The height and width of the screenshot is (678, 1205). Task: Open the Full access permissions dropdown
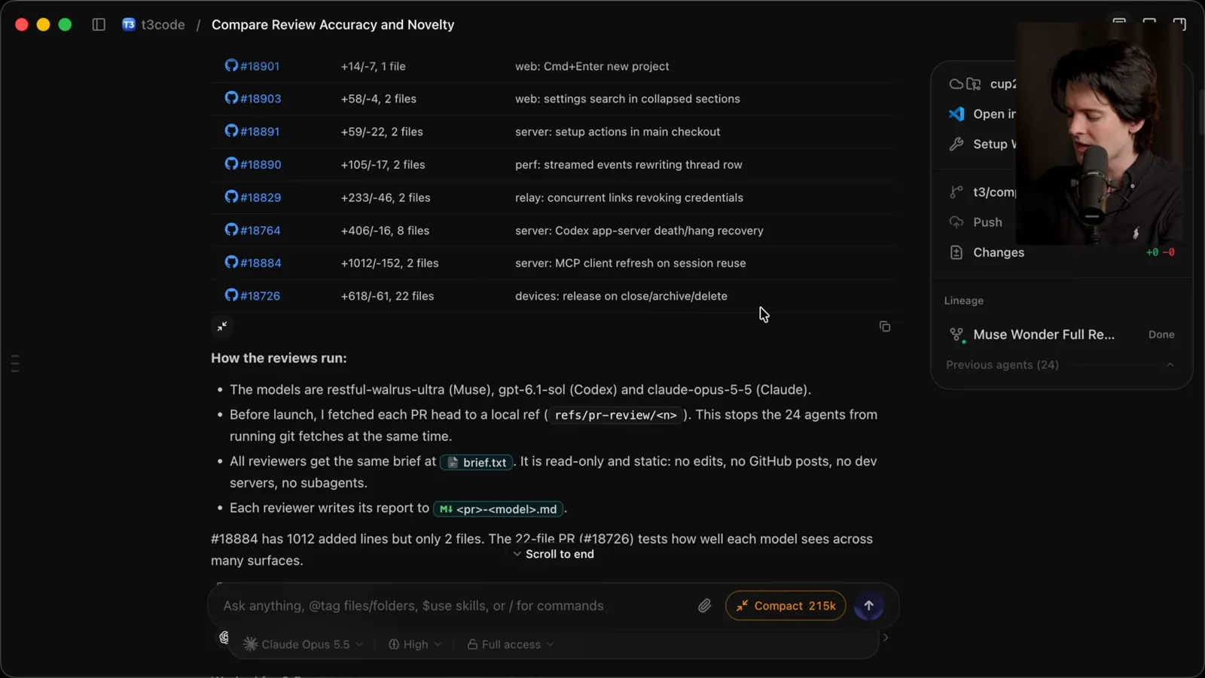point(511,644)
